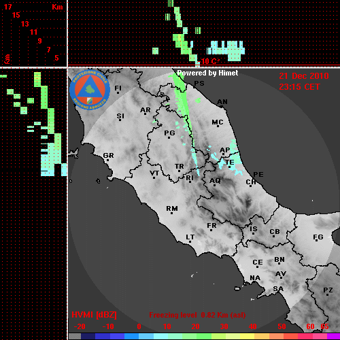Select the NA city label
340x340 pixels.
tap(255, 277)
